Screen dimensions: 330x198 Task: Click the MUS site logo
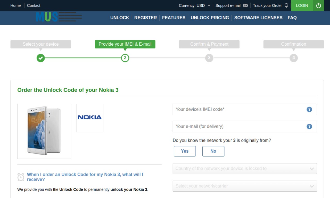click(59, 17)
